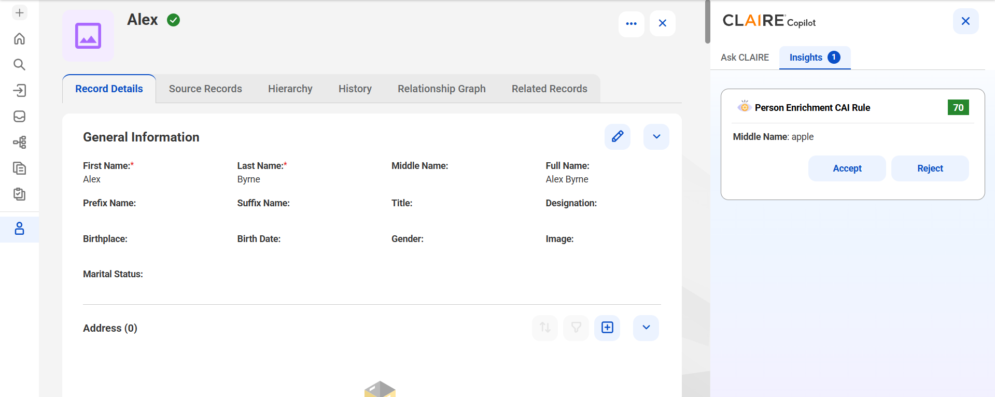Select the person icon in sidebar
The width and height of the screenshot is (995, 397).
click(19, 229)
